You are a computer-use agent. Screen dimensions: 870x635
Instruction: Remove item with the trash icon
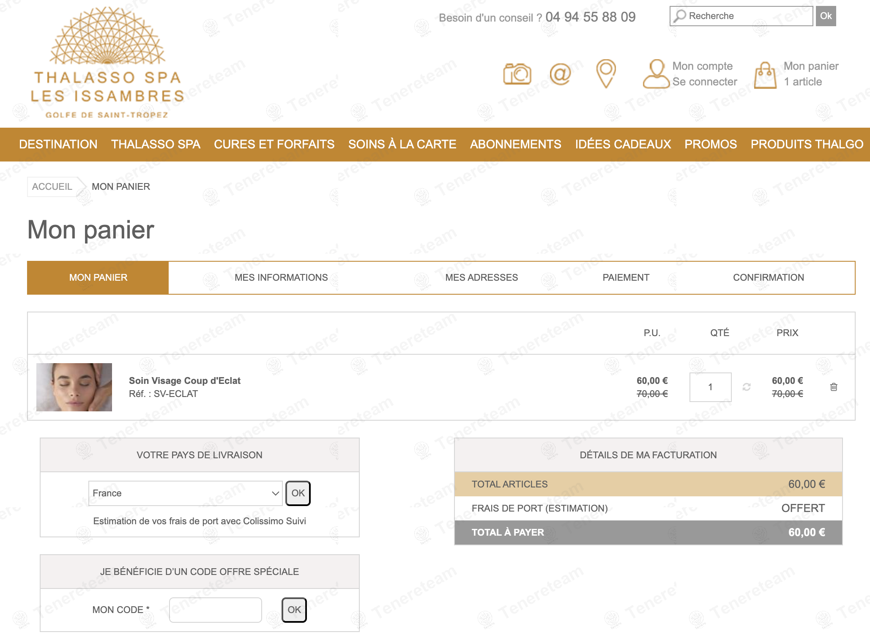click(834, 387)
